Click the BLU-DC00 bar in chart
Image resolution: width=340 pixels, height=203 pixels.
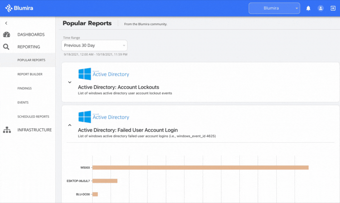(x=95, y=194)
